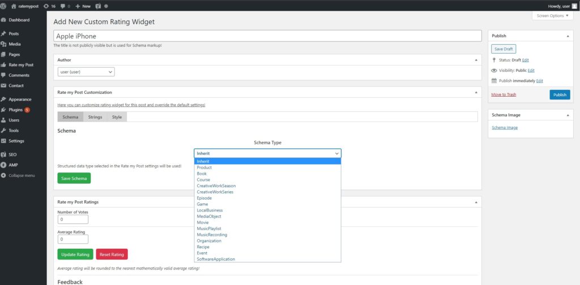The height and width of the screenshot is (285, 580).
Task: Open AMP in the sidebar
Action: click(x=13, y=165)
